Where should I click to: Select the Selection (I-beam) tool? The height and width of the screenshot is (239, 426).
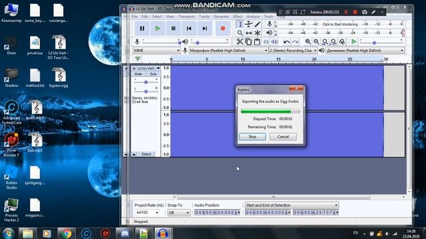(240, 24)
